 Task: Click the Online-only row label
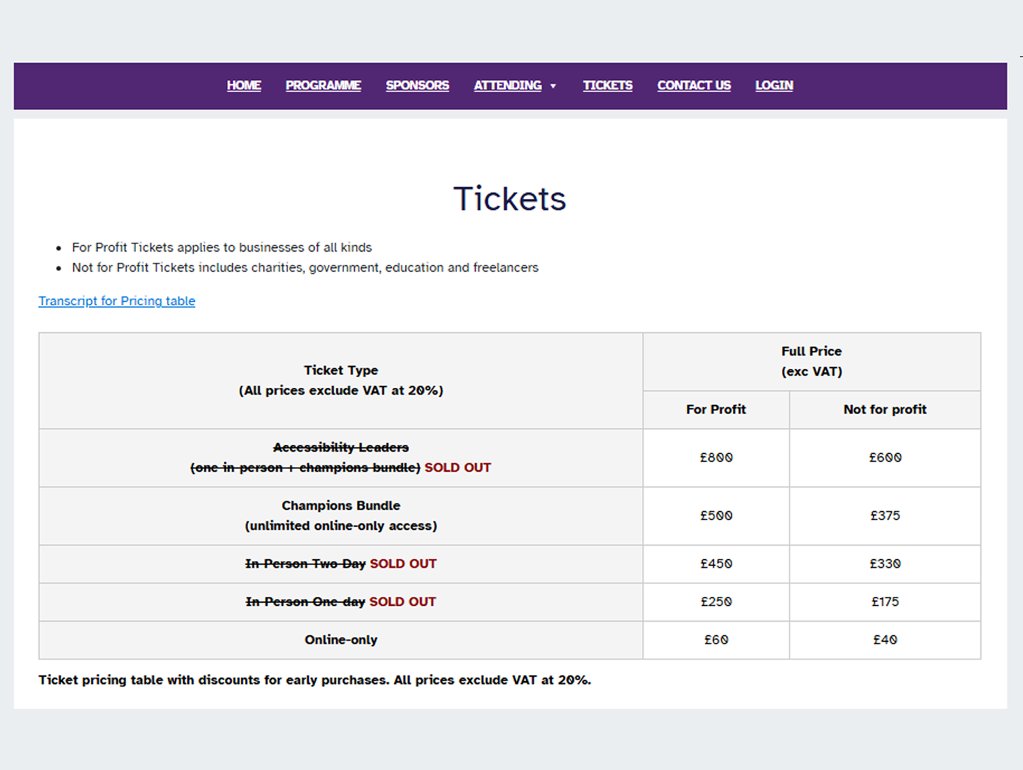click(341, 640)
